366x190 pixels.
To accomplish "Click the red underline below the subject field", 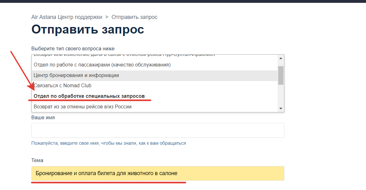I will click(x=109, y=183).
